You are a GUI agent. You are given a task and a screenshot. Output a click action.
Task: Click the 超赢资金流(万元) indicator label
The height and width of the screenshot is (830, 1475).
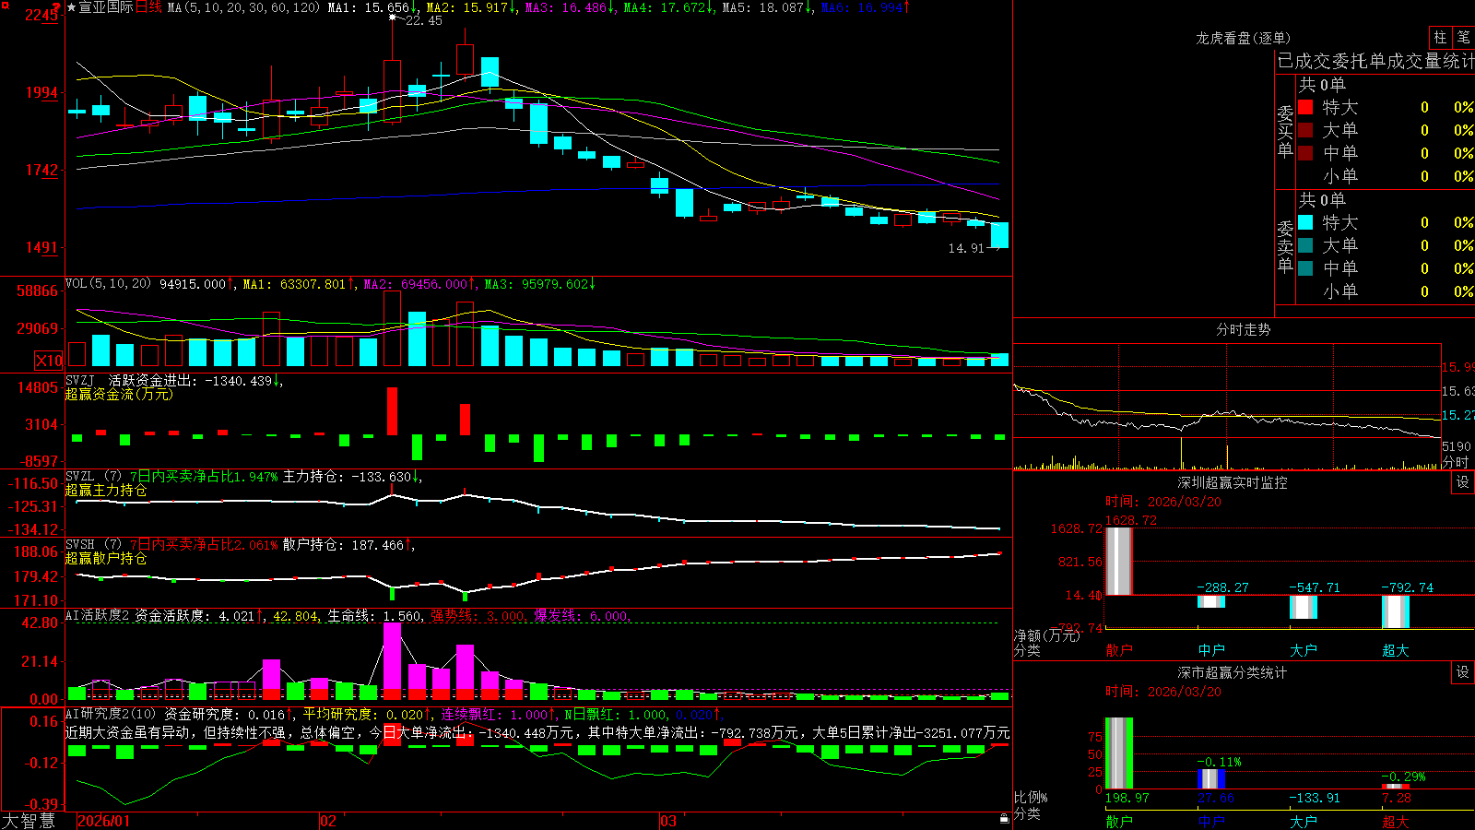tap(119, 394)
